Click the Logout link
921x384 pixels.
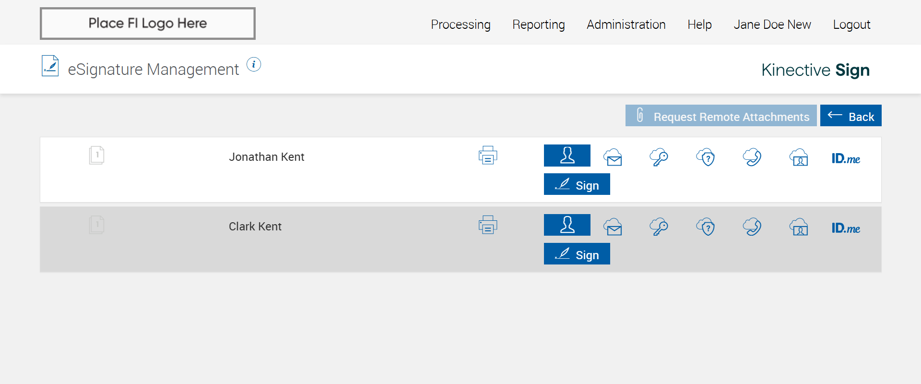click(851, 24)
